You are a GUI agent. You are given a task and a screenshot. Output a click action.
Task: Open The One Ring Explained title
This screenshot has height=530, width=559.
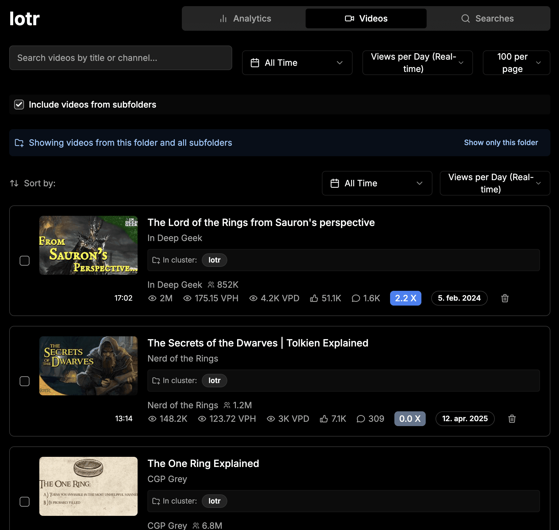pyautogui.click(x=203, y=464)
